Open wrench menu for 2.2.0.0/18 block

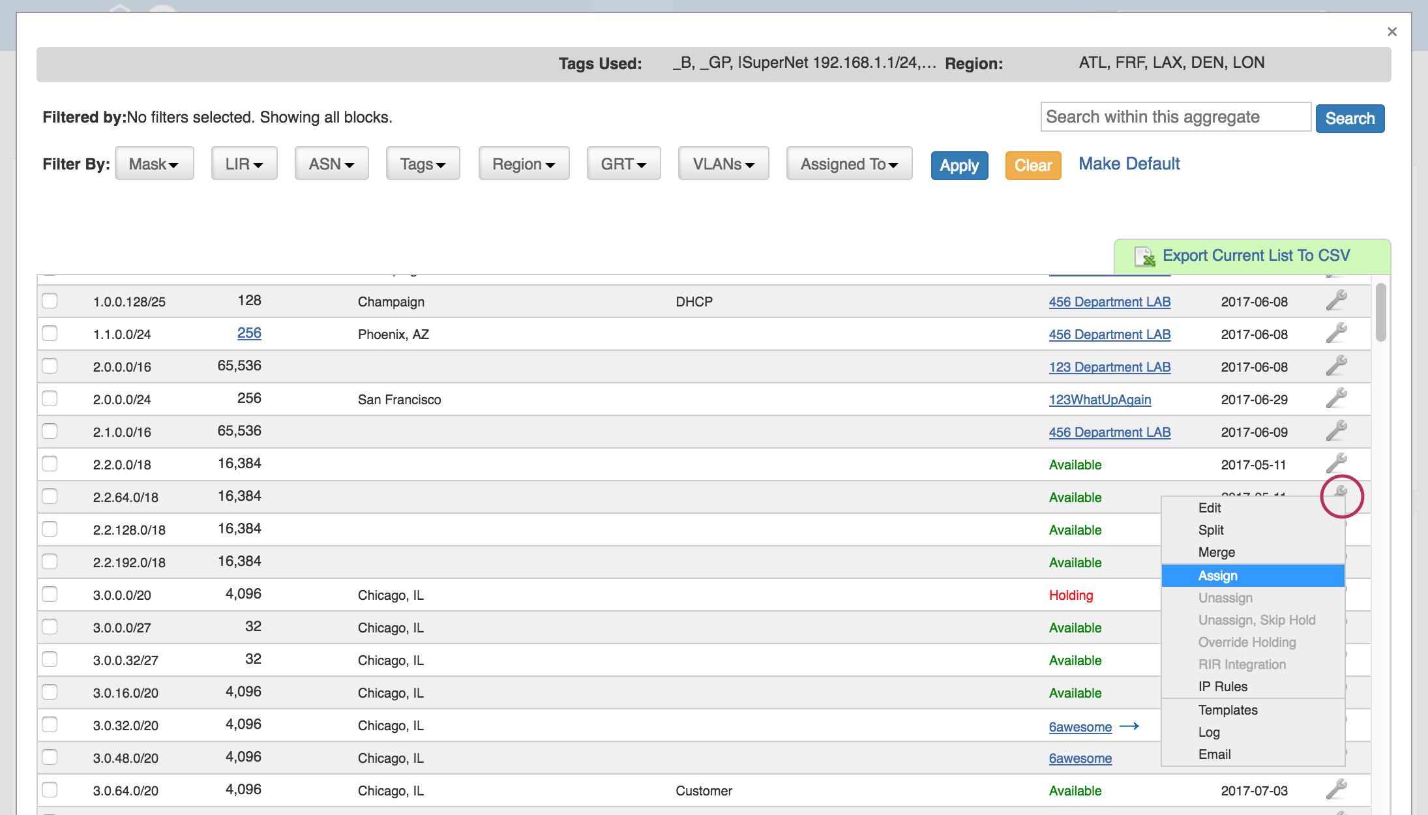[1336, 464]
